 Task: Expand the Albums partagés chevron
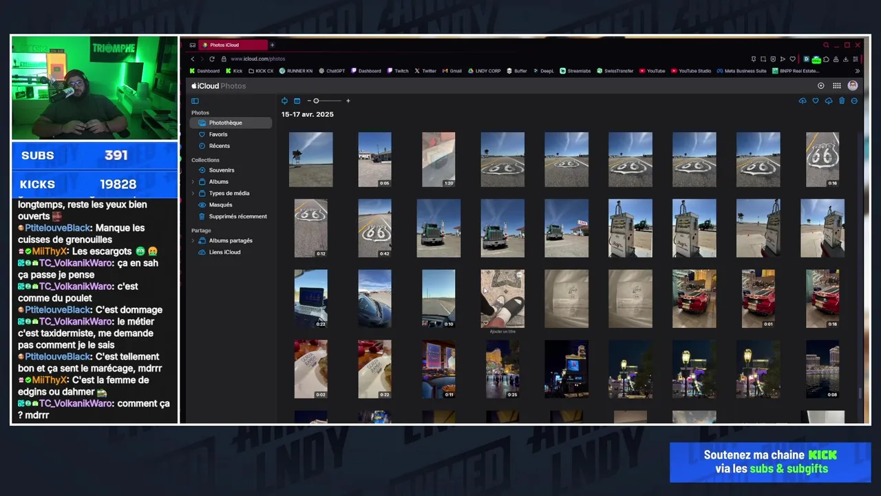[x=193, y=240]
